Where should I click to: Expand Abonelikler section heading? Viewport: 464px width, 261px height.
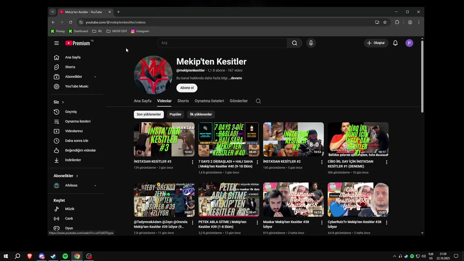(x=66, y=176)
